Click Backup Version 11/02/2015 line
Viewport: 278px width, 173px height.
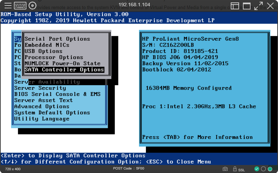click(185, 64)
